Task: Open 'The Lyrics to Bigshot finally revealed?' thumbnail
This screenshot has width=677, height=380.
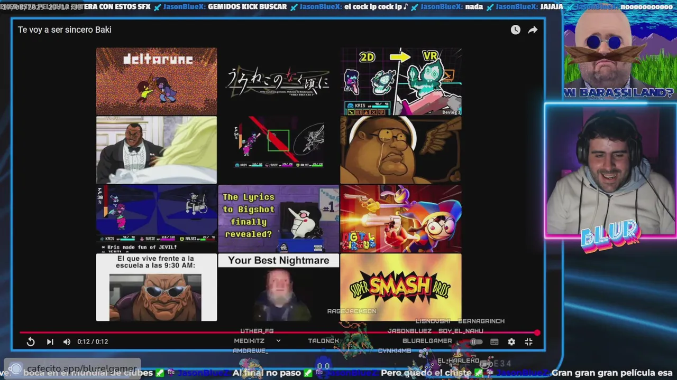Action: click(x=279, y=218)
